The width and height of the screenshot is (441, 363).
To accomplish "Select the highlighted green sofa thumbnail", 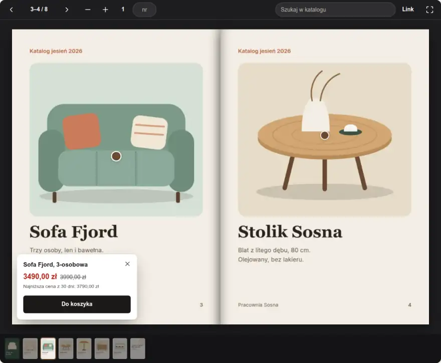I will 48,348.
